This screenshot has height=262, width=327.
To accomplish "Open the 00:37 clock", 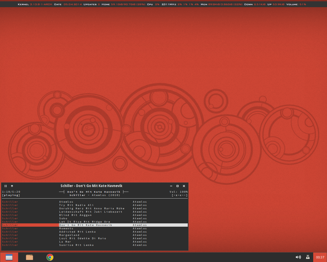I will (x=320, y=257).
